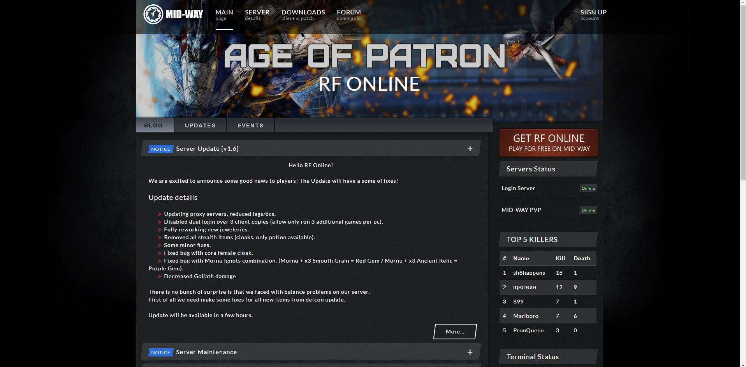The width and height of the screenshot is (746, 367).
Task: Expand Server Maintenance plus icon
Action: [x=470, y=352]
